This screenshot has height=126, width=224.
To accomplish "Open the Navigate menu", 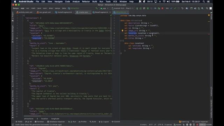I will [58, 1].
